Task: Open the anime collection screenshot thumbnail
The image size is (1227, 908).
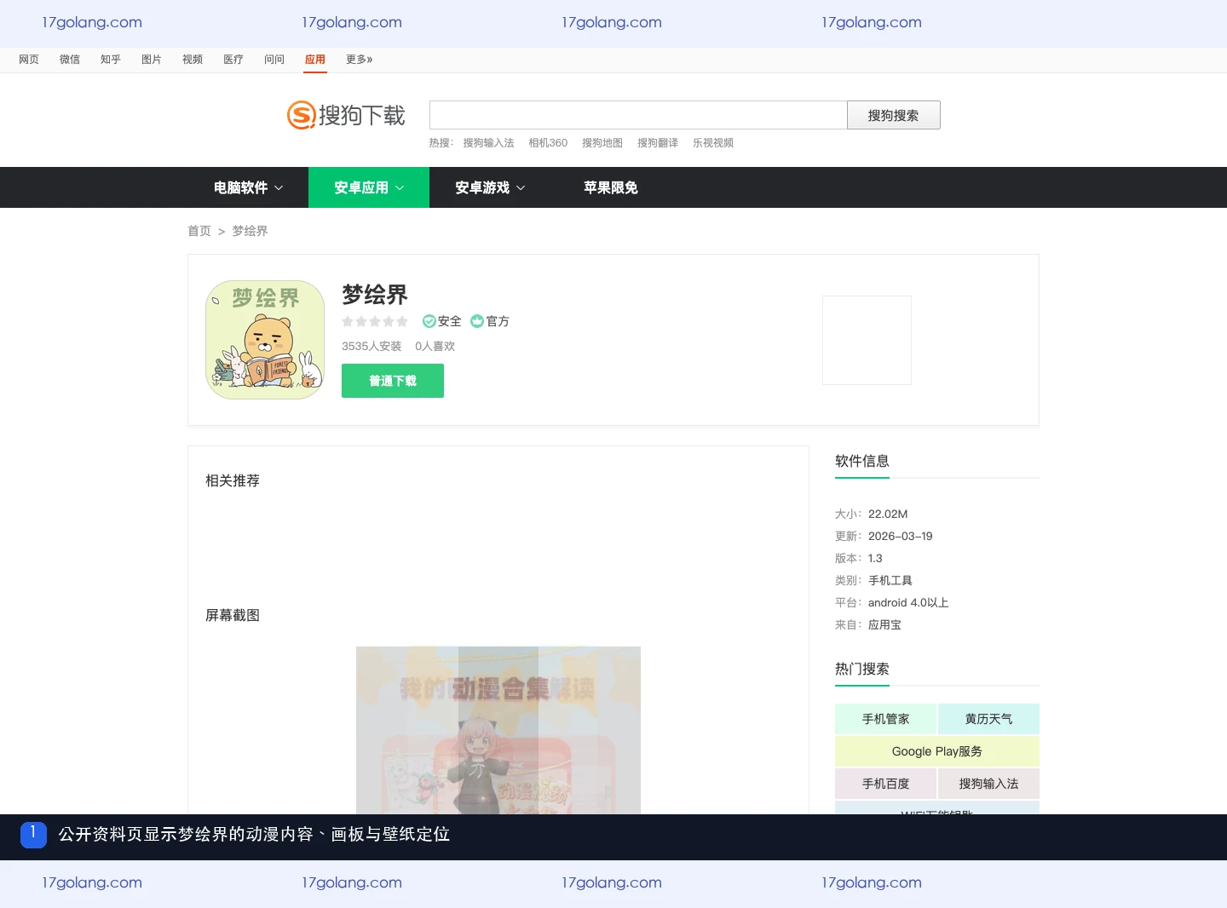Action: click(498, 730)
